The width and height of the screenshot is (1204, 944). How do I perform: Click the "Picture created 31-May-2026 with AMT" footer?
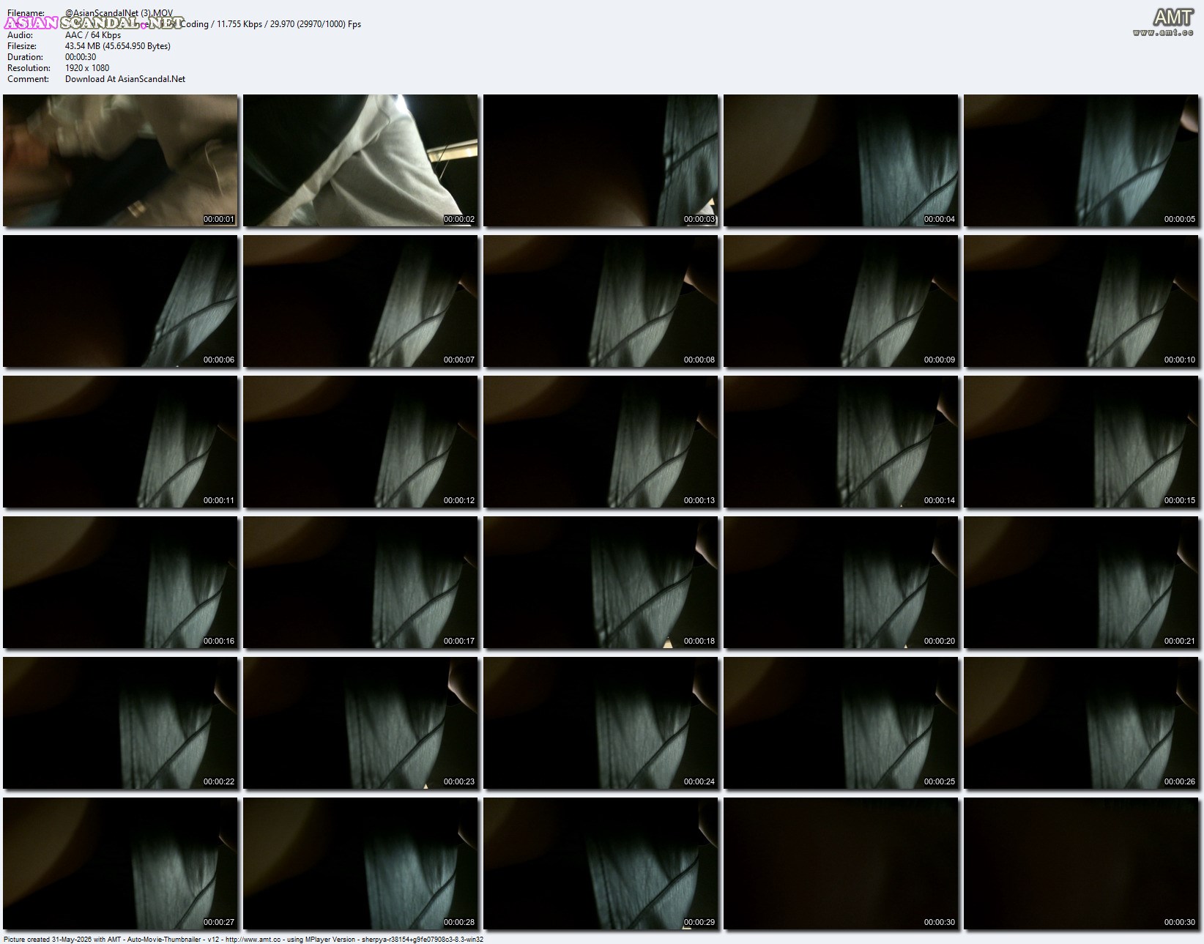[64, 939]
